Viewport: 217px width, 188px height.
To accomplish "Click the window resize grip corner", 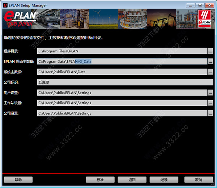I will tap(213, 184).
